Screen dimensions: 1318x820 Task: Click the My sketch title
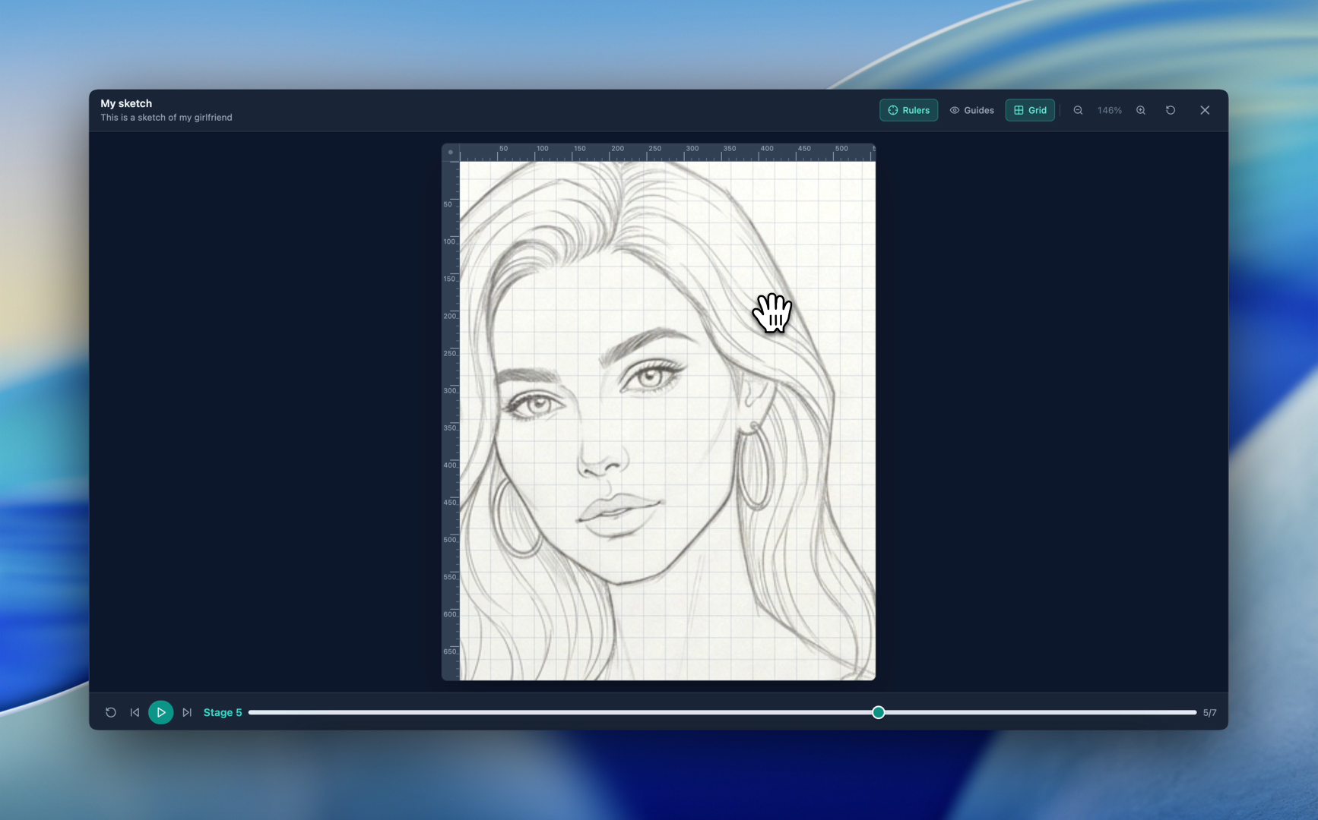pos(126,103)
